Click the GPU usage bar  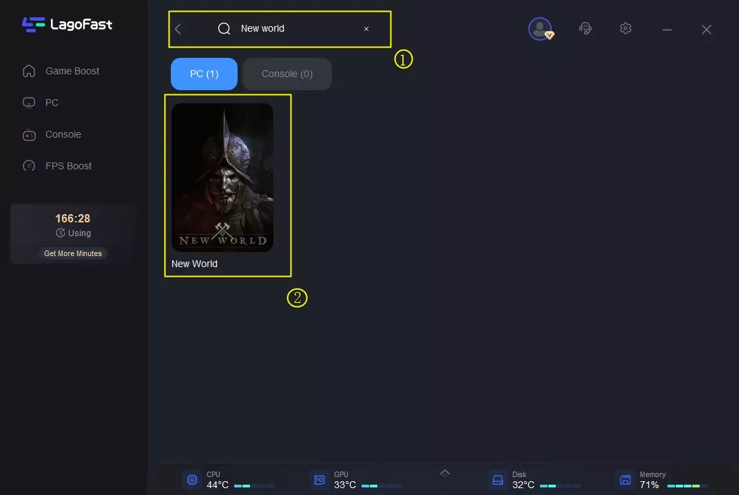coord(382,485)
